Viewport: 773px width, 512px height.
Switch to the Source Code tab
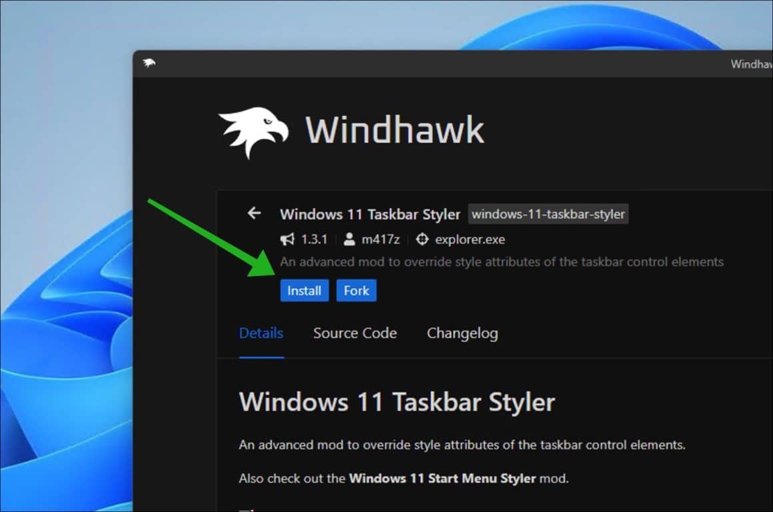pyautogui.click(x=355, y=333)
